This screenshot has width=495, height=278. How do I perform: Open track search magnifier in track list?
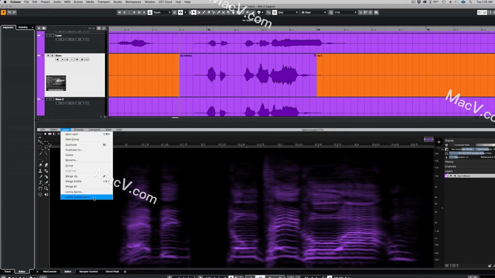tap(104, 28)
